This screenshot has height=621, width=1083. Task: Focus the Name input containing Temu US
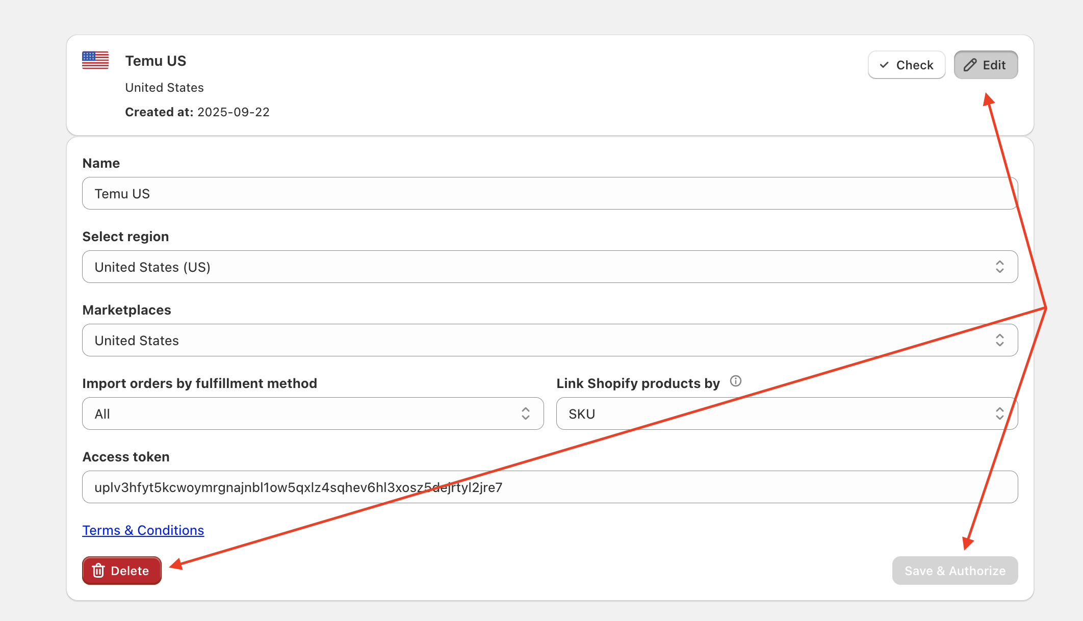coord(550,193)
